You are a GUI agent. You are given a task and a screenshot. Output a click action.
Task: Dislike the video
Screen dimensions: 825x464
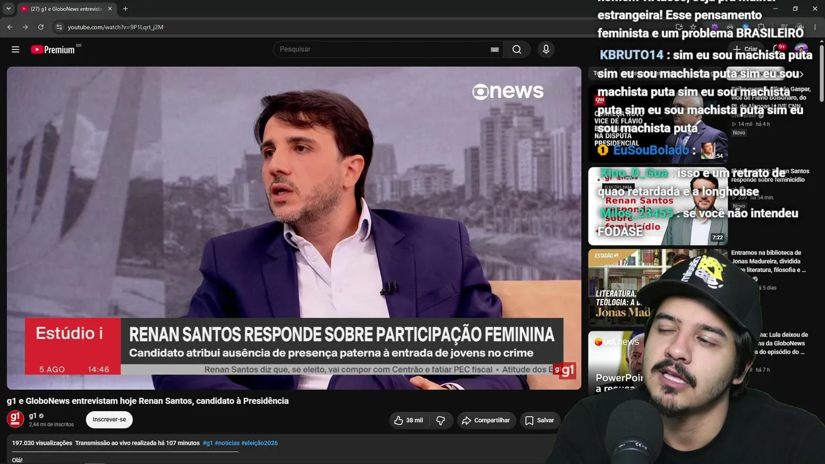tap(440, 420)
